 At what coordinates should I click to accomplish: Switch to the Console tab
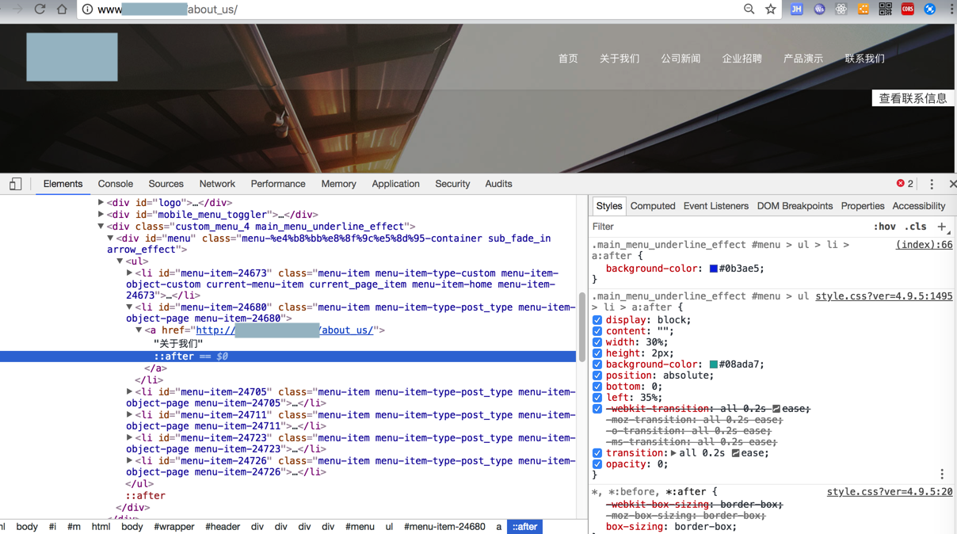tap(115, 184)
